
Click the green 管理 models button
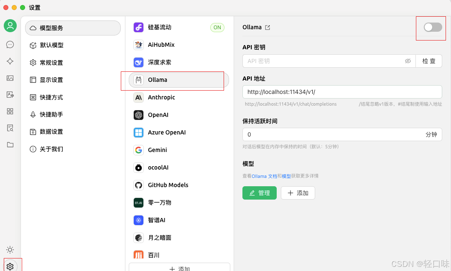coord(260,193)
